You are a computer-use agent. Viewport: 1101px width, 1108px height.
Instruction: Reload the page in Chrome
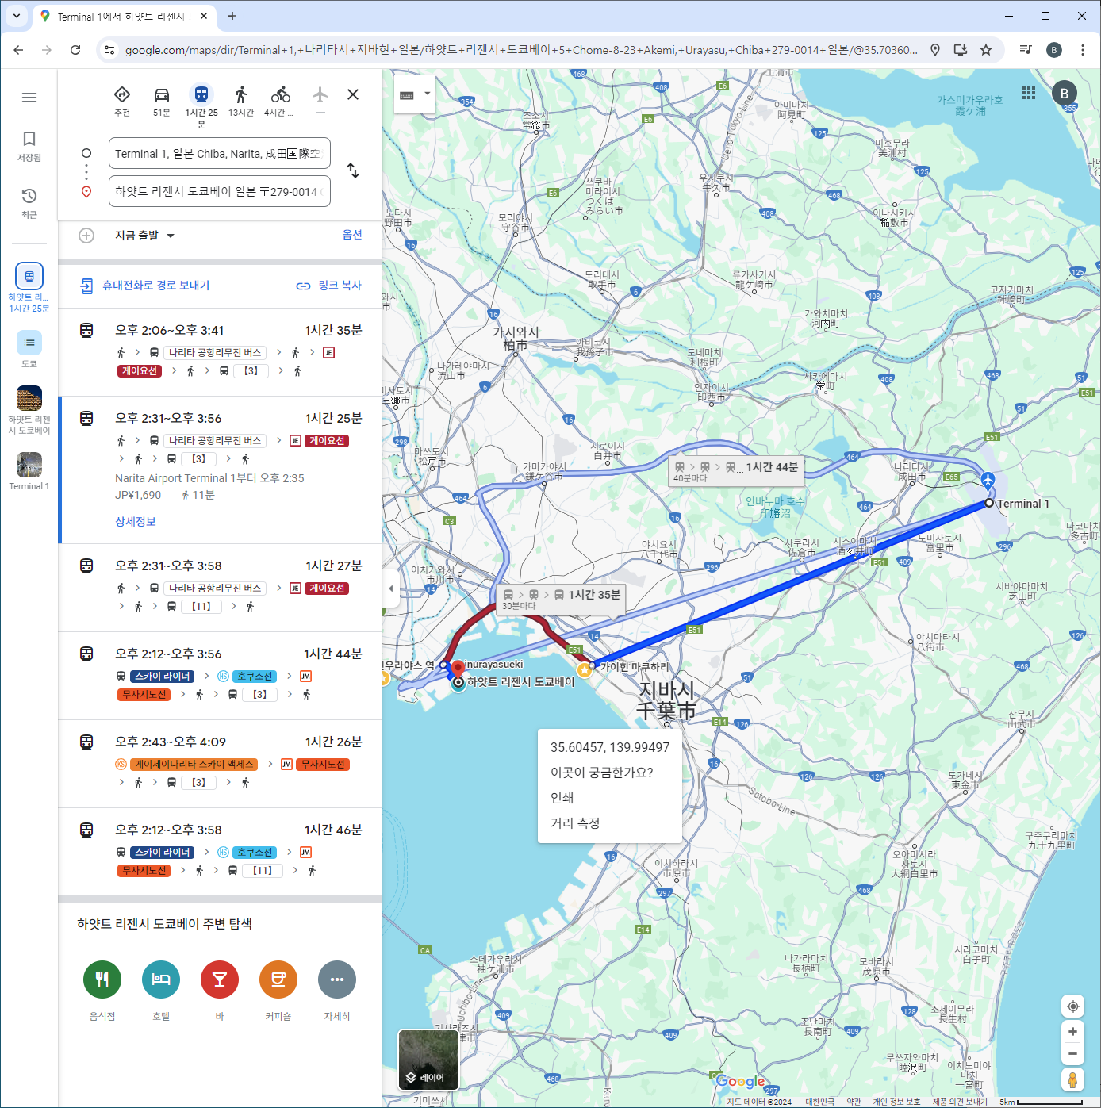pyautogui.click(x=75, y=50)
